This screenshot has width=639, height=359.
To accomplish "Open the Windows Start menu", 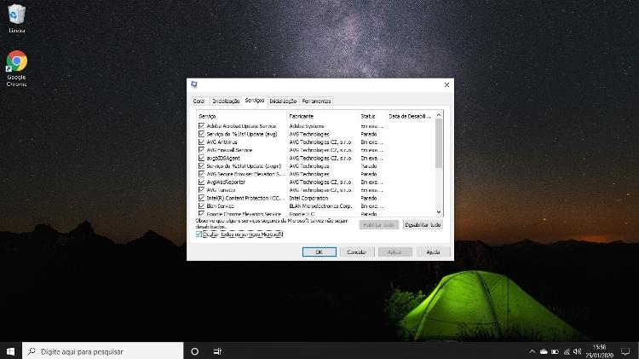I will (x=11, y=350).
